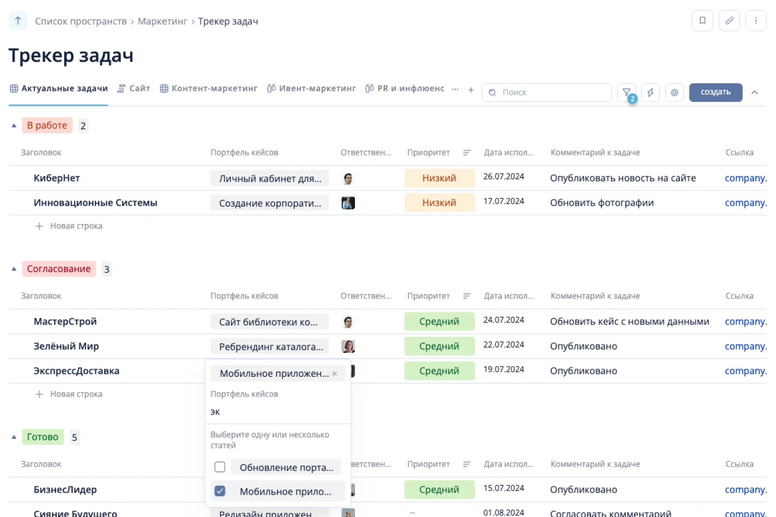Check the "Обновление порта..." checkbox
This screenshot has height=517, width=776.
click(220, 467)
